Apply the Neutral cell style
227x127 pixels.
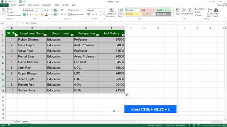point(133,14)
